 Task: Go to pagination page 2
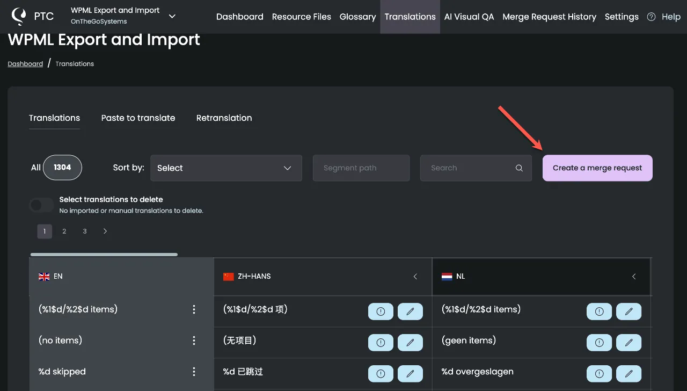point(64,231)
